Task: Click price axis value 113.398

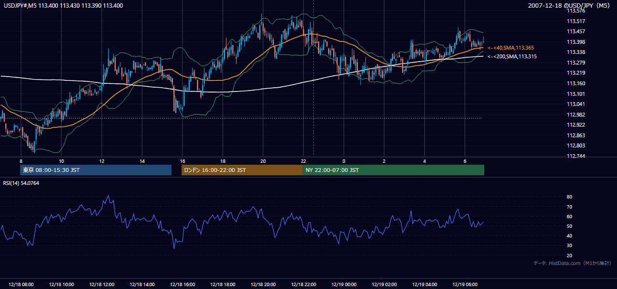Action: [x=575, y=42]
